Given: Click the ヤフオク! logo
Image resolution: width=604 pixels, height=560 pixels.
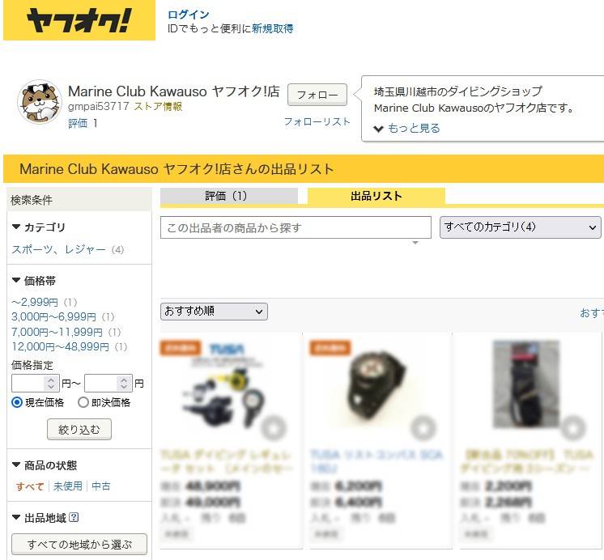Looking at the screenshot, I should pos(79,20).
